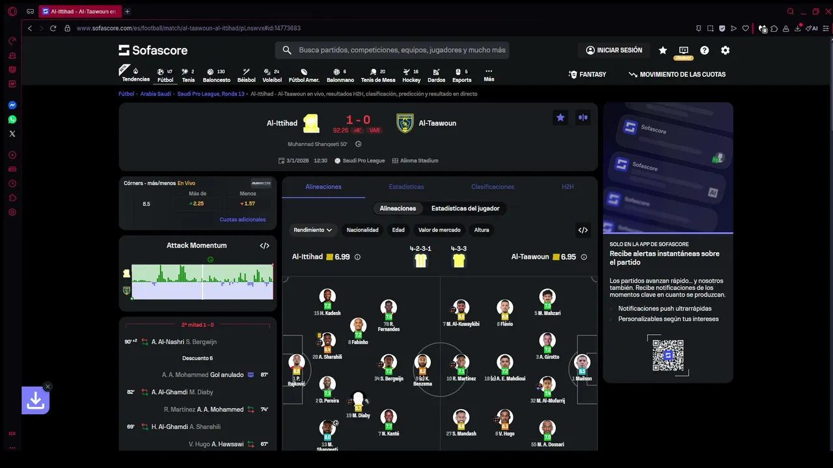Click player K. Benzema in lineup
Image resolution: width=833 pixels, height=468 pixels.
pos(423,369)
